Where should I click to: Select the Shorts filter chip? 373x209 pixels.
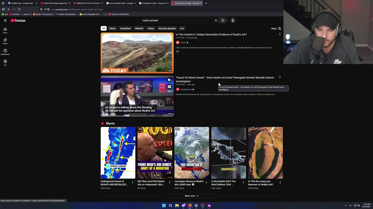point(112,28)
